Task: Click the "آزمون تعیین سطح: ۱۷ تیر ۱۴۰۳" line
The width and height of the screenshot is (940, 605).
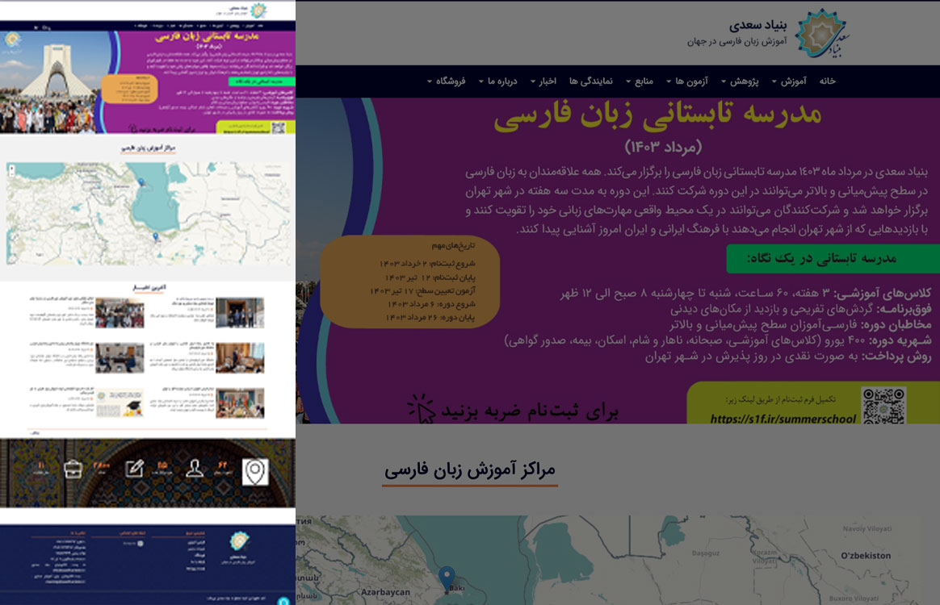Action: [x=422, y=290]
